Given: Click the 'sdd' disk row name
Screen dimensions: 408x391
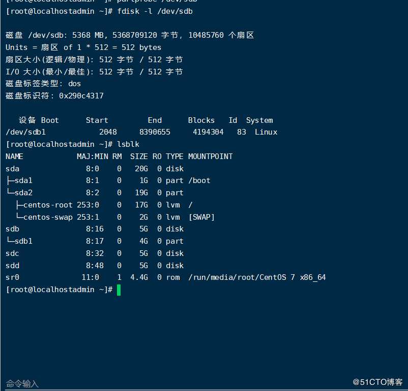Looking at the screenshot, I should 13,266.
